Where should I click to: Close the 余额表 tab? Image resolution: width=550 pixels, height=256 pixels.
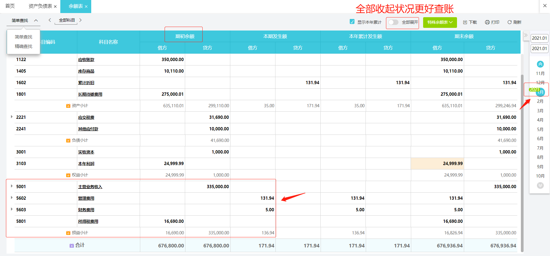[86, 7]
